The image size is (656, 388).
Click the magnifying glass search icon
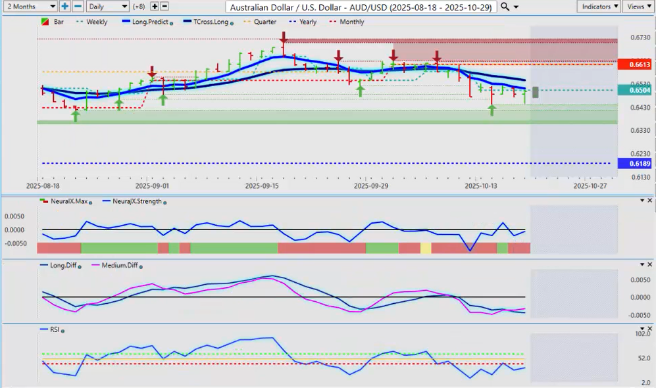[505, 7]
